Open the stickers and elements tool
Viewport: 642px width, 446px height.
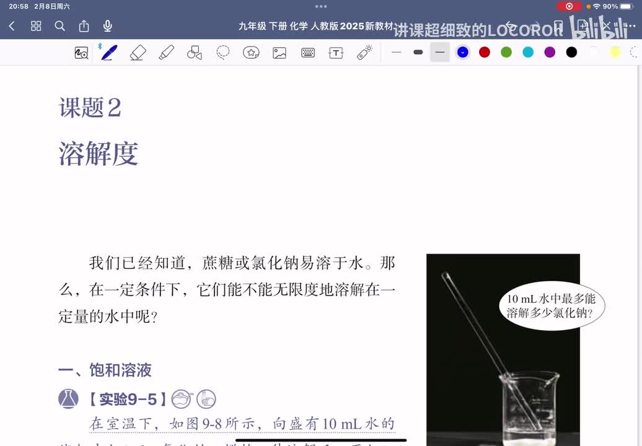(251, 53)
